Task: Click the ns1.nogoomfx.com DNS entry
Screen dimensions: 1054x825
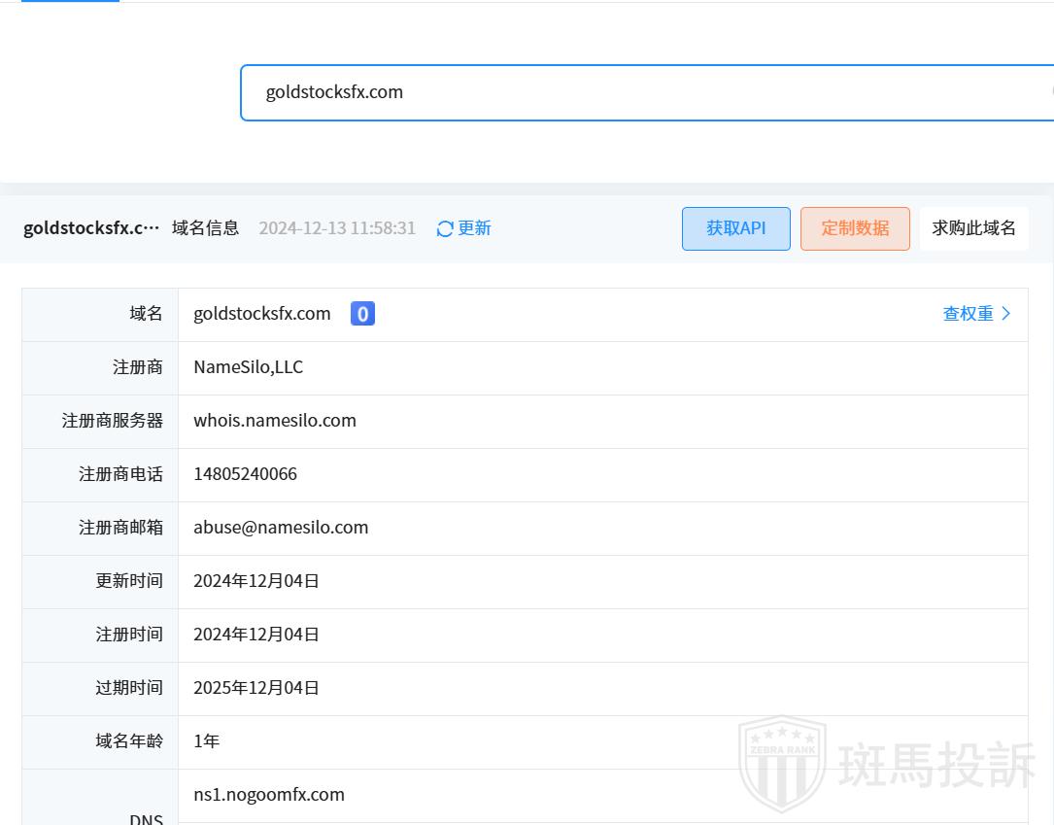Action: tap(269, 795)
